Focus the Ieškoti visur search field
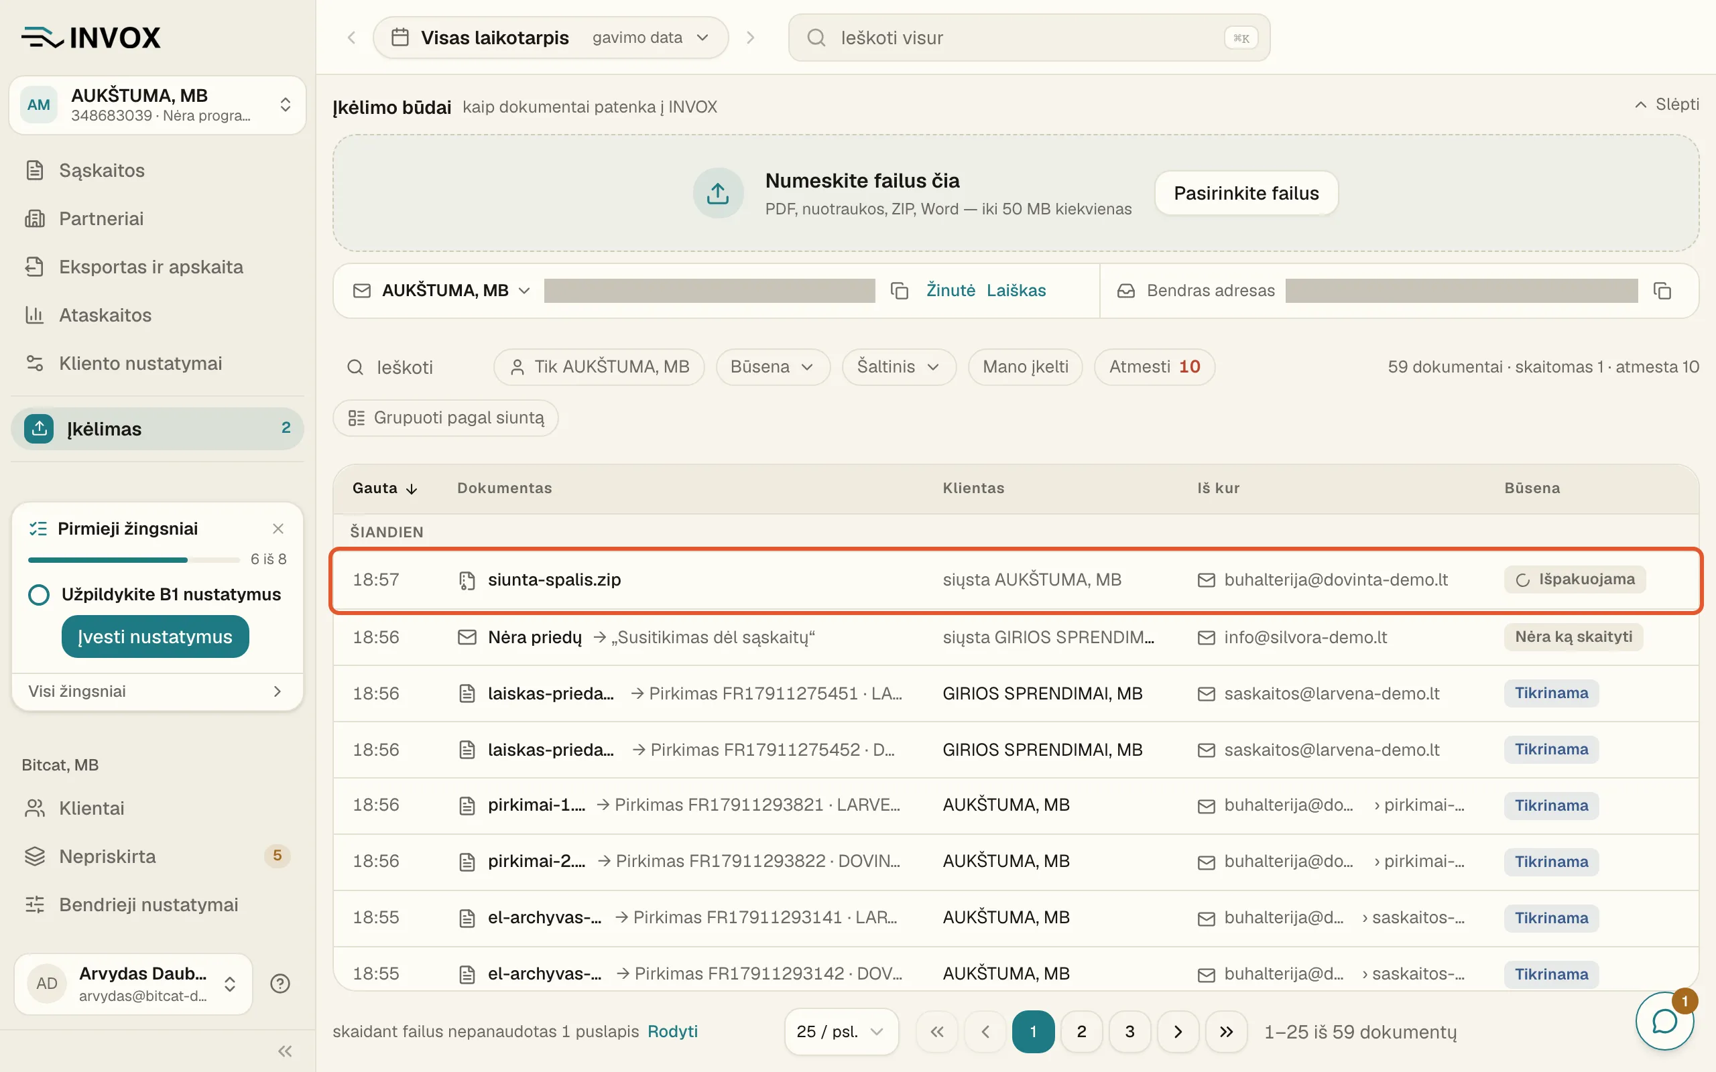Viewport: 1716px width, 1072px height. point(1029,38)
